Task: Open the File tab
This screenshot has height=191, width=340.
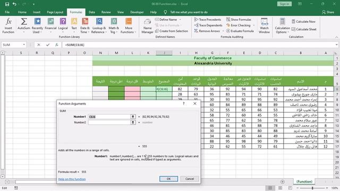Action: click(x=7, y=12)
